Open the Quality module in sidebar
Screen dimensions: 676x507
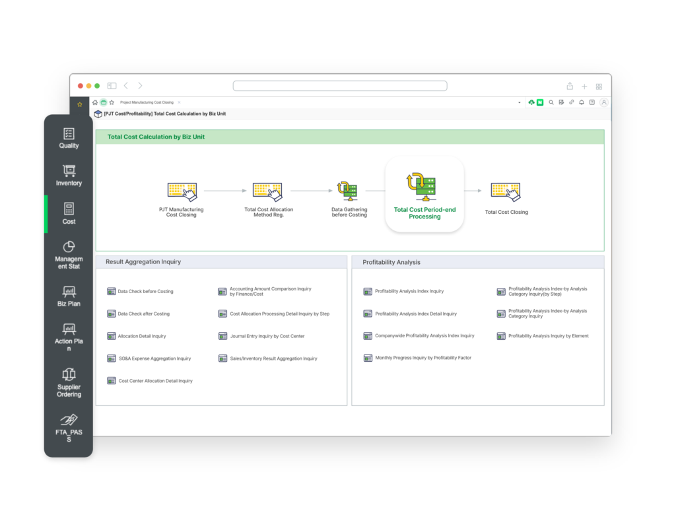[69, 138]
